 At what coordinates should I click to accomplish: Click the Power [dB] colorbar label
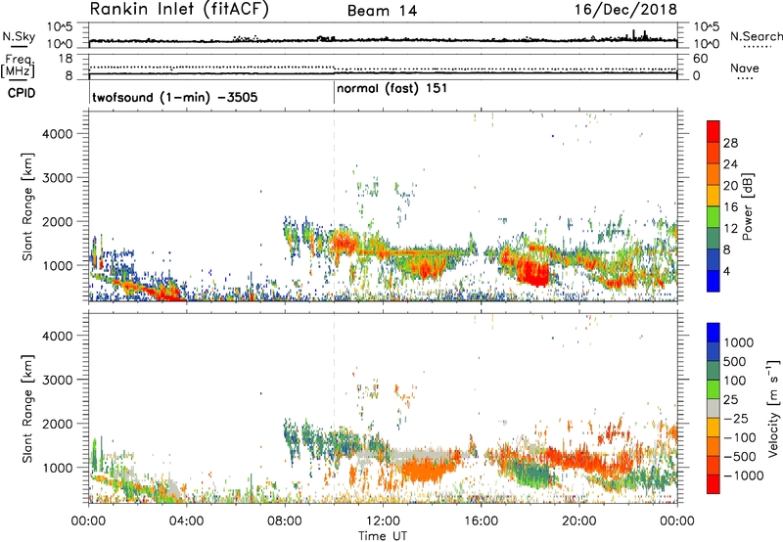click(747, 206)
